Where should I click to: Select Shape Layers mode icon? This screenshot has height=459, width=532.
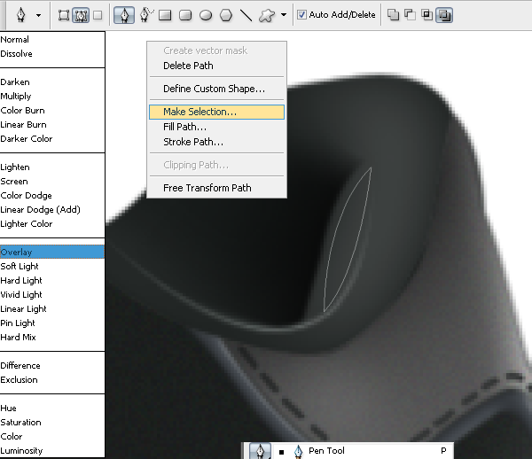click(x=64, y=15)
